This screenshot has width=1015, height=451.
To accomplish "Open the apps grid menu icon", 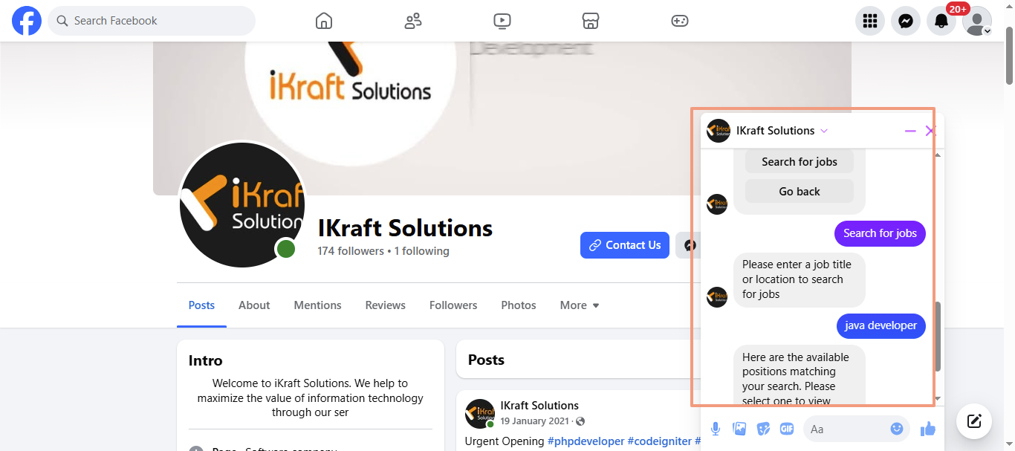I will (870, 21).
